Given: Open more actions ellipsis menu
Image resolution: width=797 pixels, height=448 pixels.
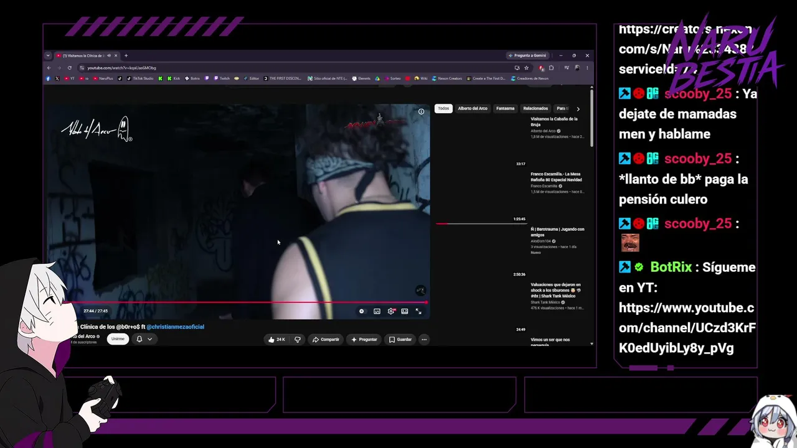Looking at the screenshot, I should point(424,340).
